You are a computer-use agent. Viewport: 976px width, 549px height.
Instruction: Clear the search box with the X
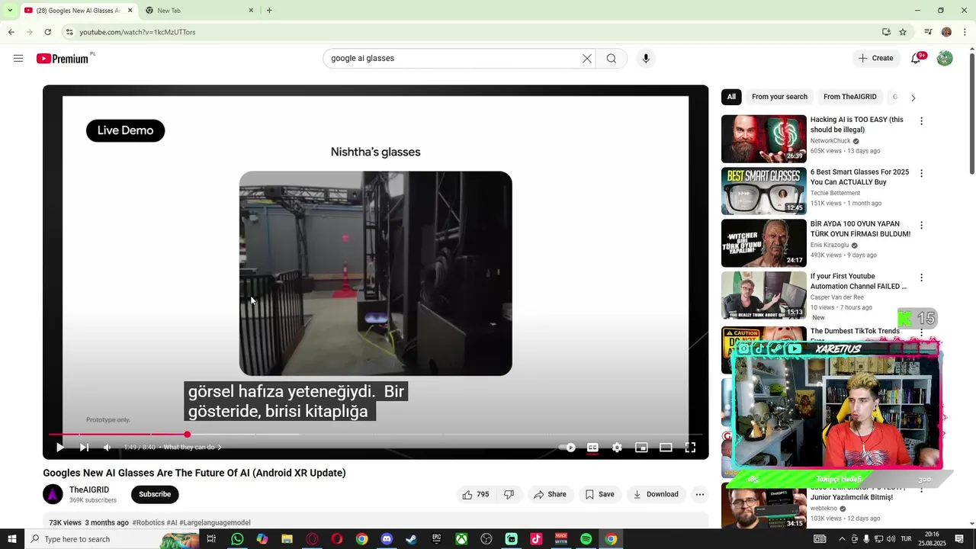[587, 59]
